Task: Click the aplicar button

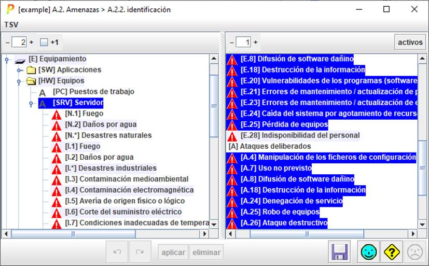Action: [173, 253]
